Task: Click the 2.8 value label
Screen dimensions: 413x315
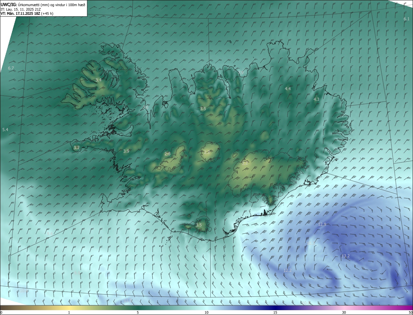Action: click(167, 154)
